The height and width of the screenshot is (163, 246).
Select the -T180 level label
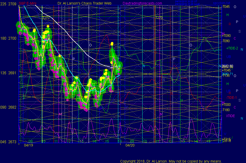click(226, 110)
